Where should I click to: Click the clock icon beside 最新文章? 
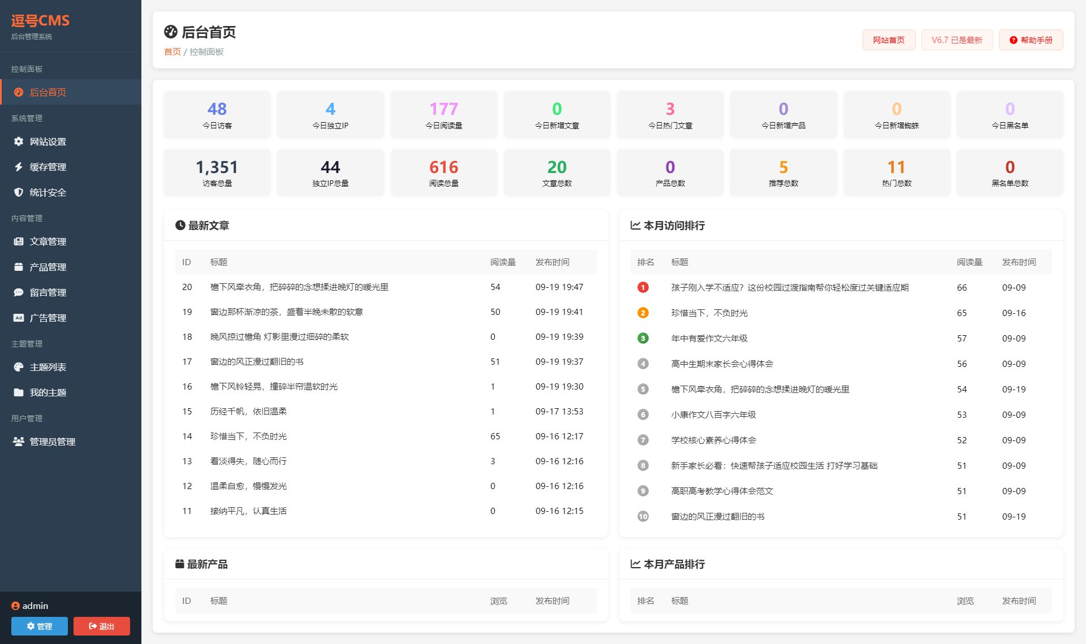coord(180,225)
